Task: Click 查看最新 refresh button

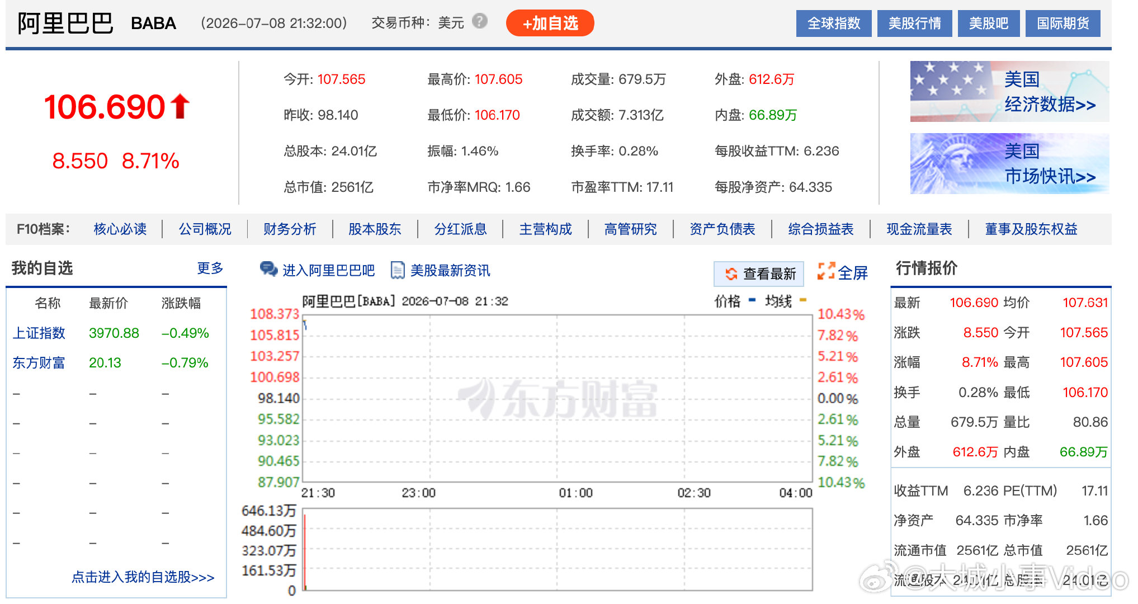Action: (759, 273)
